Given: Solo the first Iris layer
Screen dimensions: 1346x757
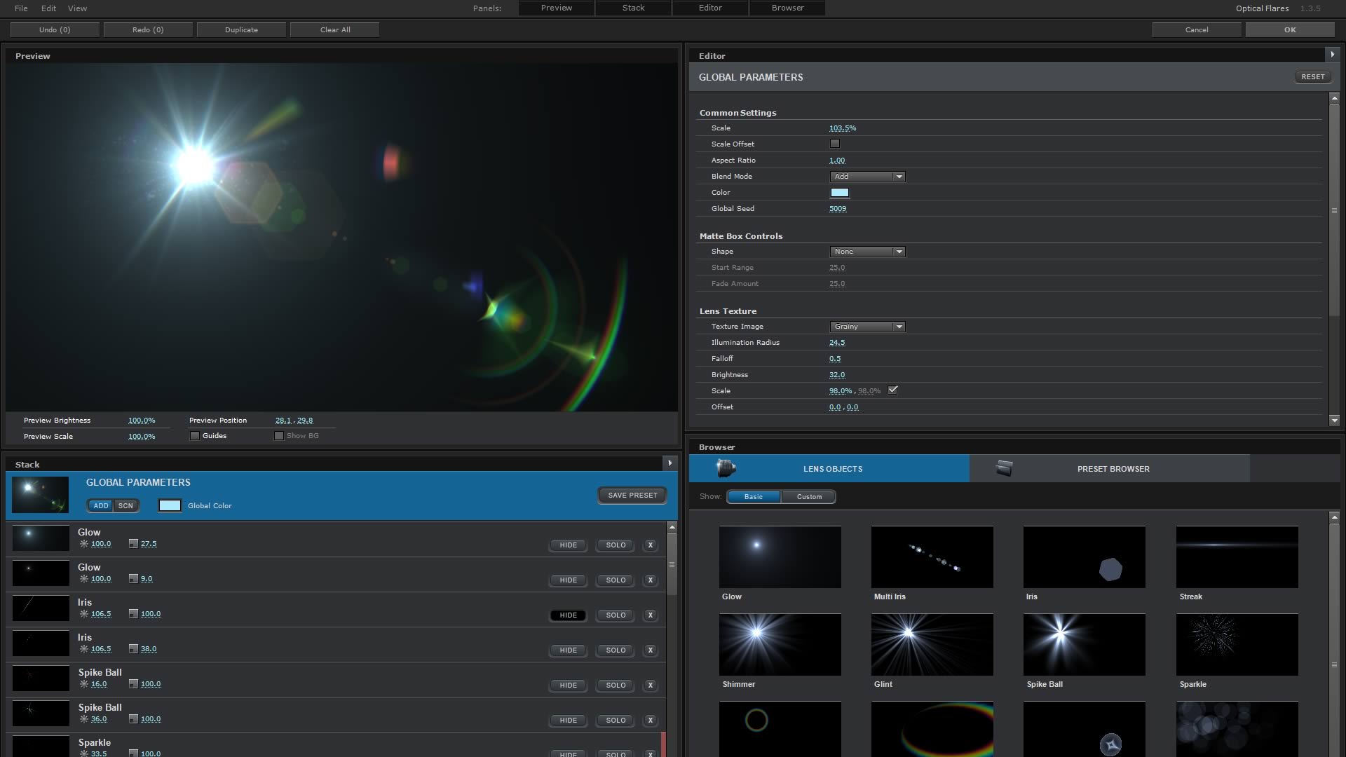Looking at the screenshot, I should [x=616, y=615].
